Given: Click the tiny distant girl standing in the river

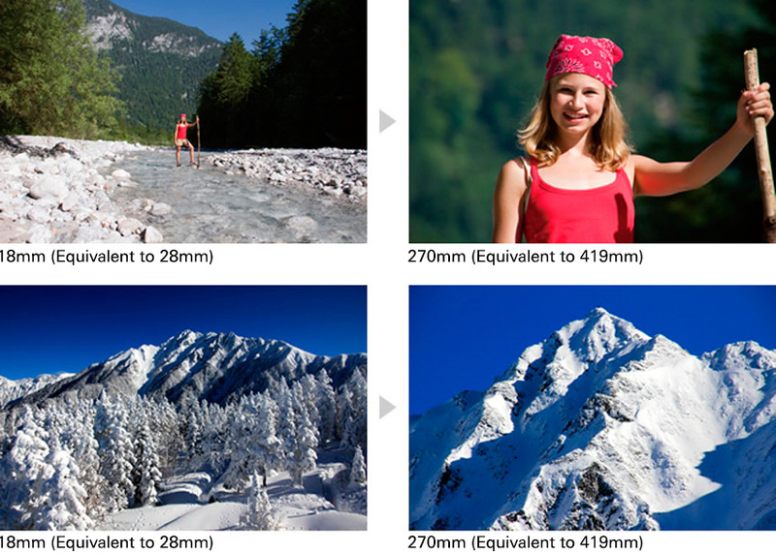Looking at the screenshot, I should (182, 139).
